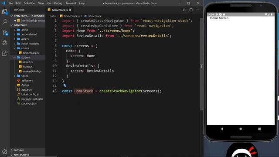The image size is (279, 157).
Task: Open babel.config.js in the explorer
Action: click(30, 94)
